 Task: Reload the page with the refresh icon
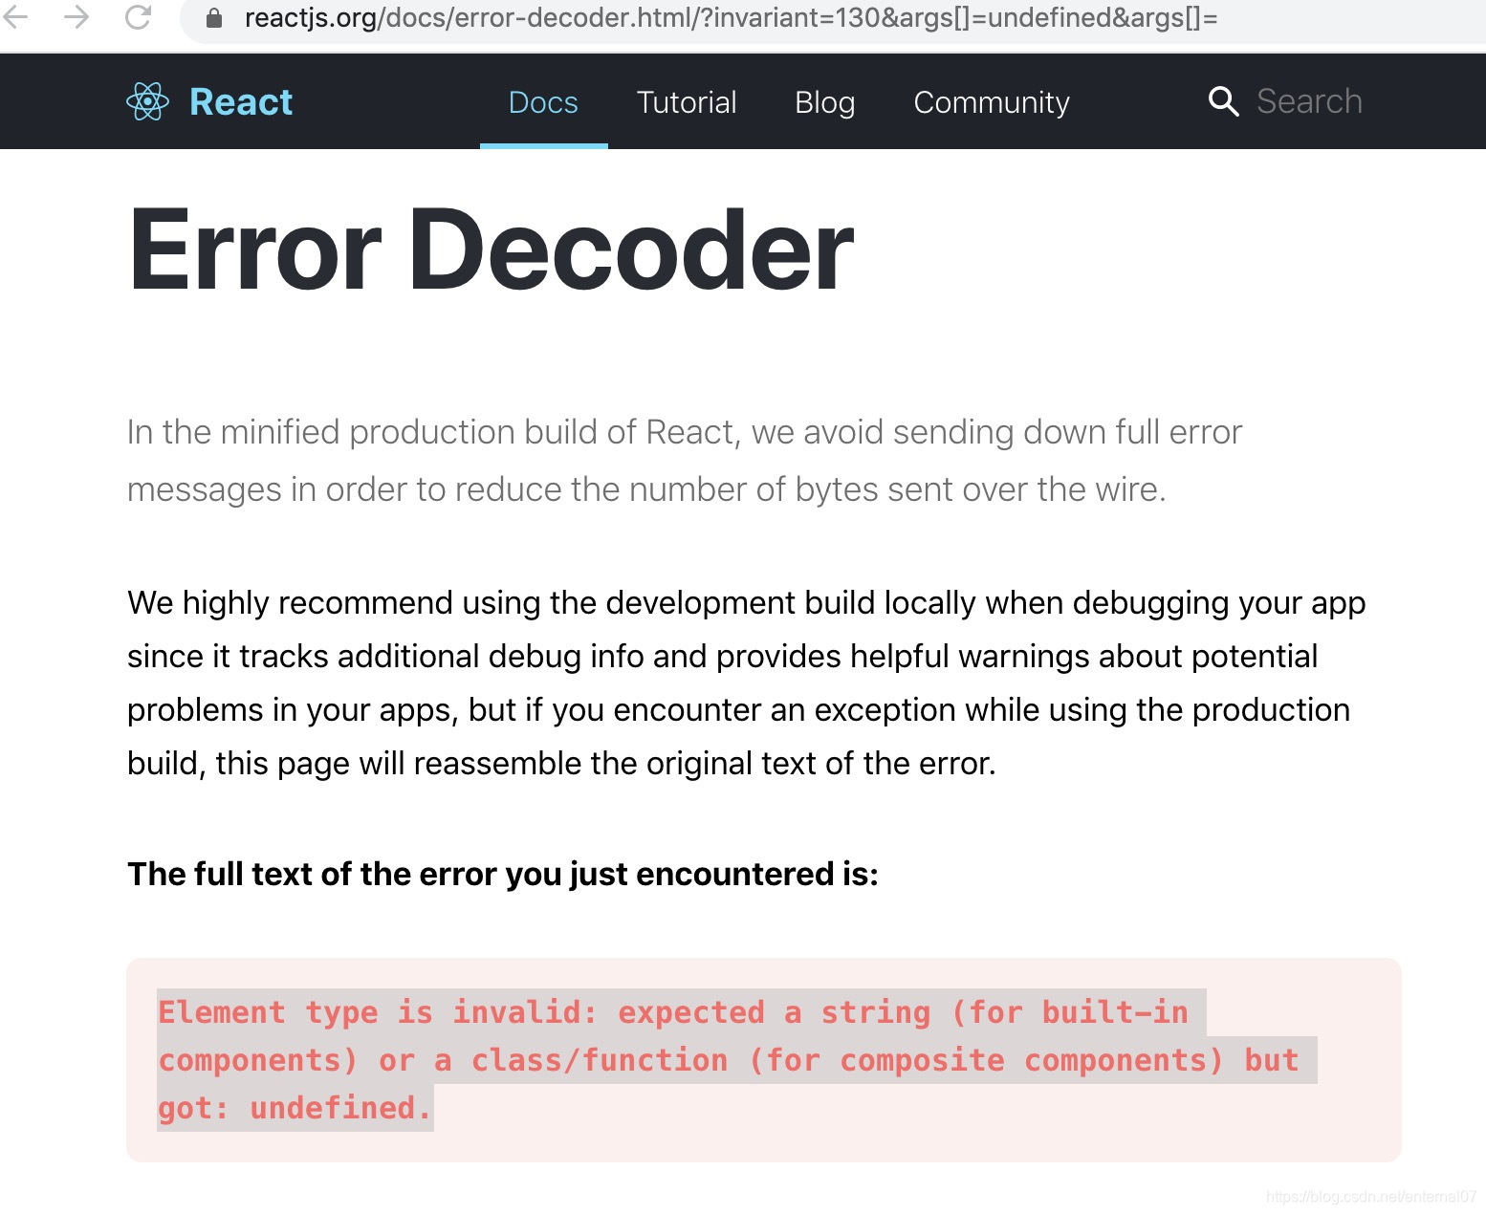point(139,17)
